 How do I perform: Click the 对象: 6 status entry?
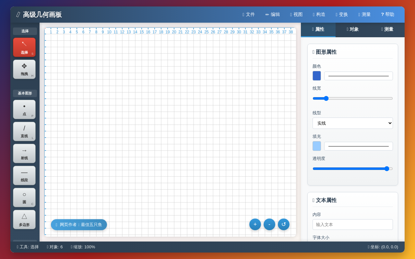[x=55, y=247]
